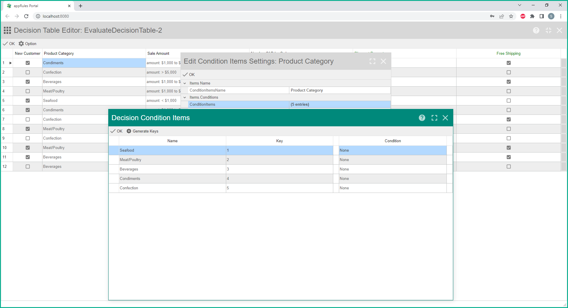568x308 pixels.
Task: Click the Name column header
Action: [173, 141]
